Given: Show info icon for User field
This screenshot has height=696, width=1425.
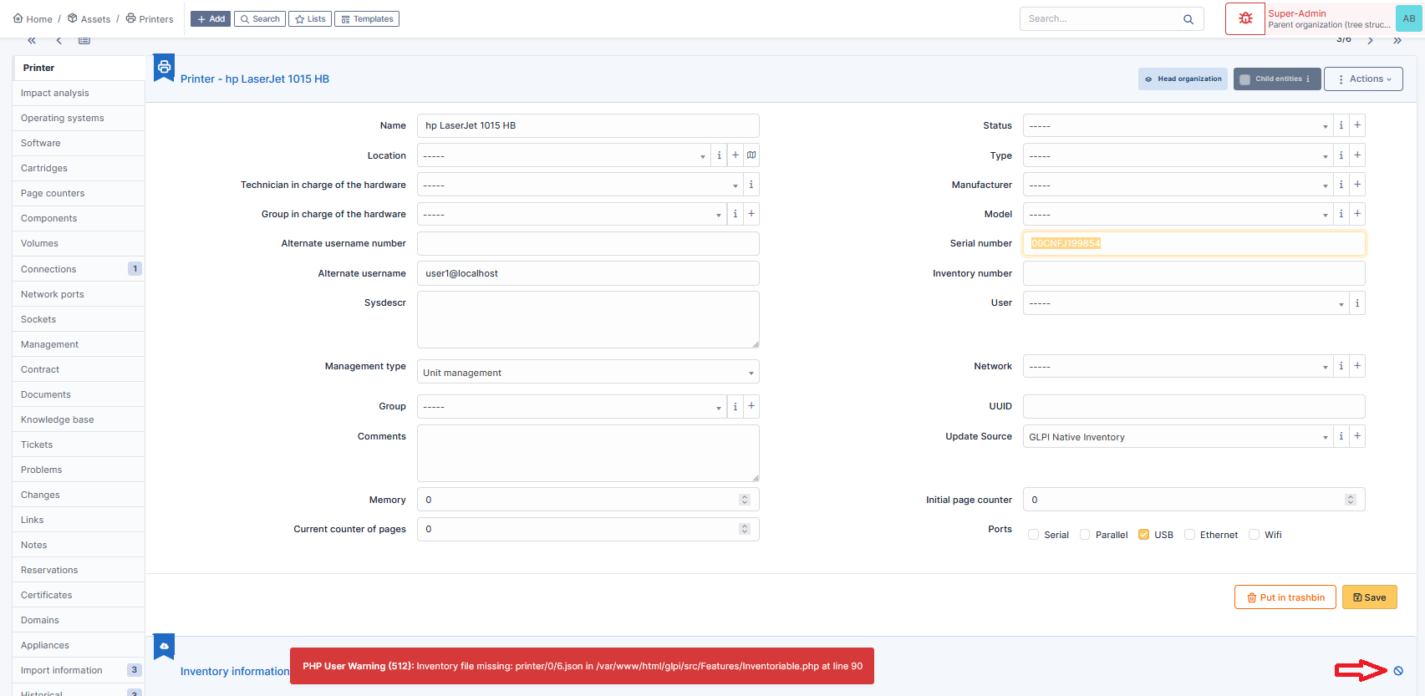Looking at the screenshot, I should [x=1357, y=302].
